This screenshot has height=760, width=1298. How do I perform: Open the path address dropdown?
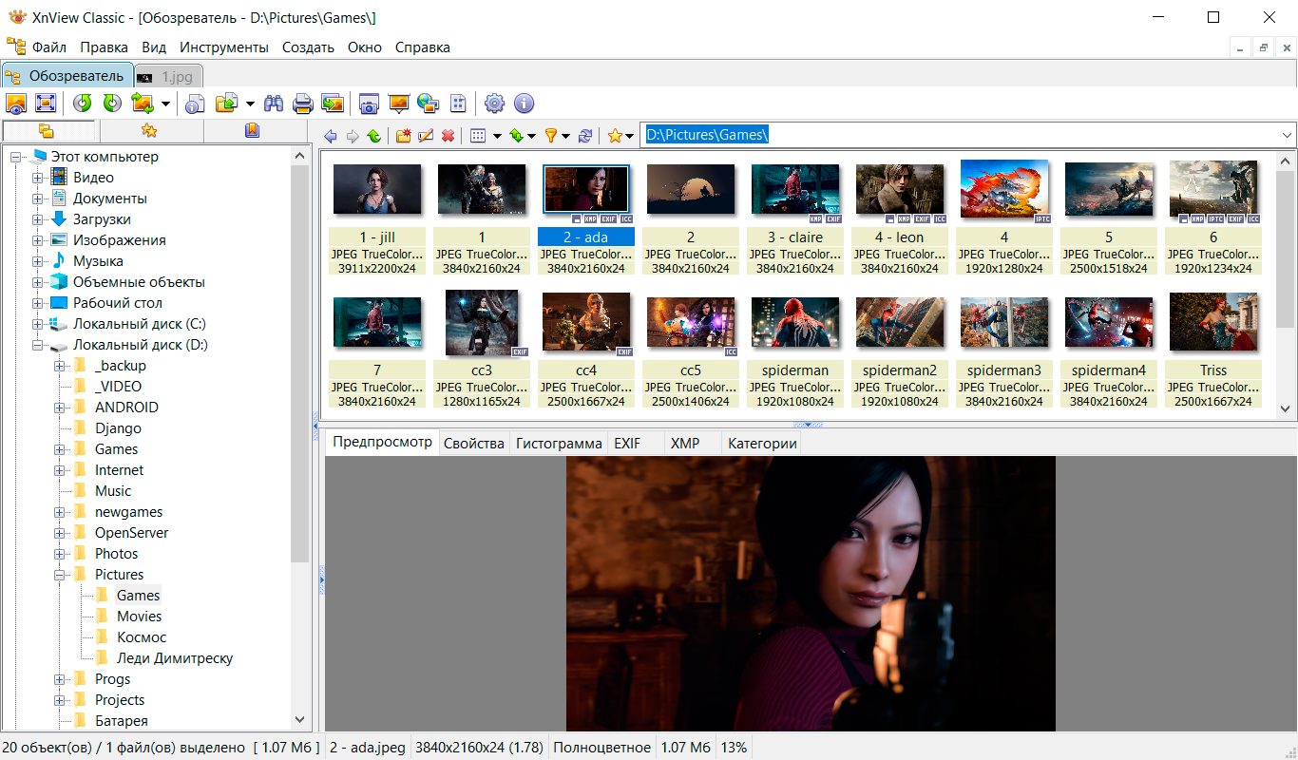(x=1288, y=135)
